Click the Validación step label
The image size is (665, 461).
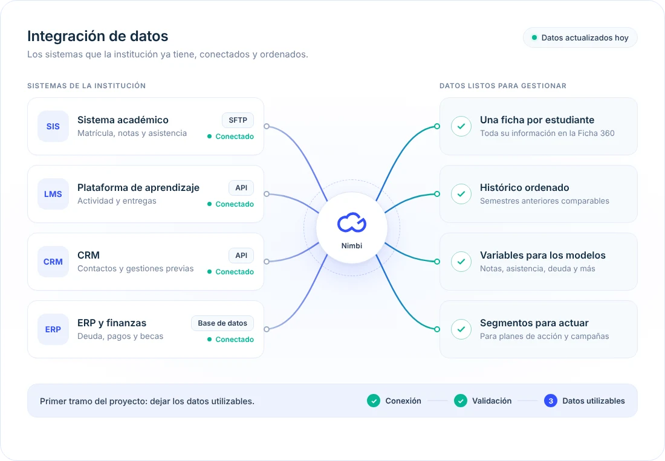coord(492,401)
